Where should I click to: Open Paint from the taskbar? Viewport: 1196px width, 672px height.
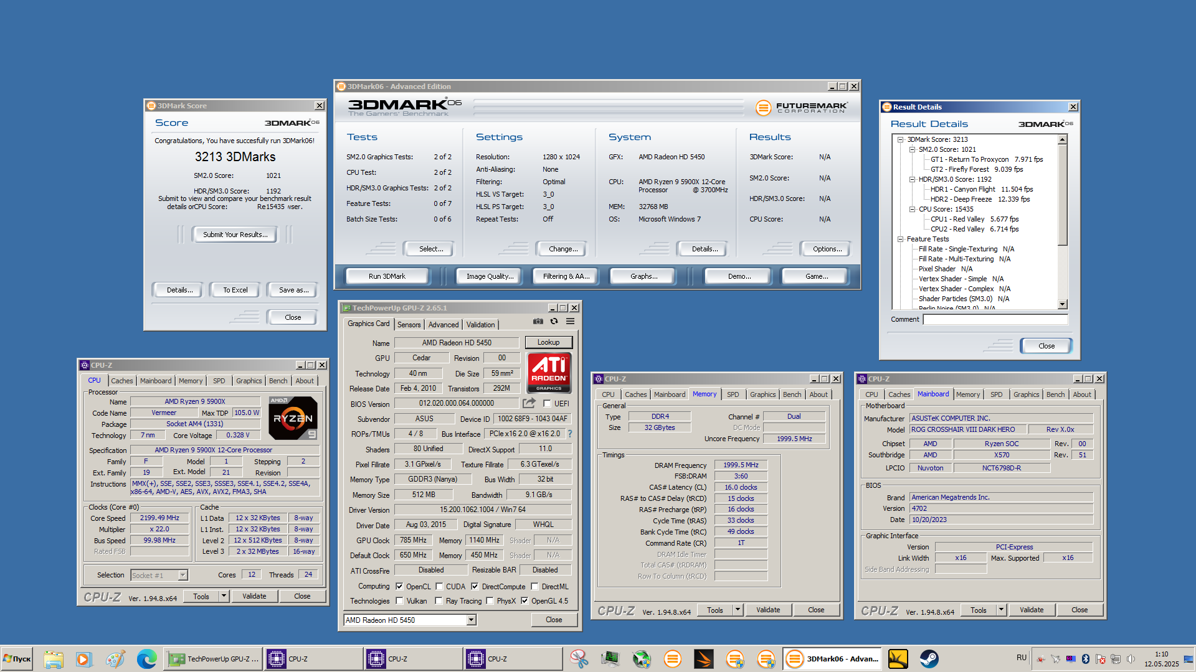pos(115,658)
